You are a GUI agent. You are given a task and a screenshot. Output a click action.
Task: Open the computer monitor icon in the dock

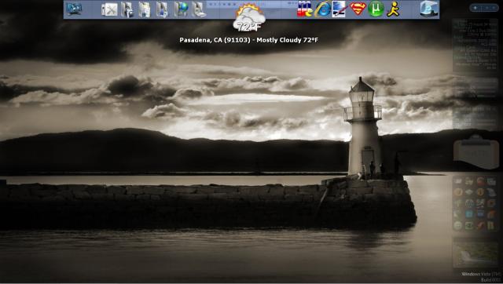point(74,9)
